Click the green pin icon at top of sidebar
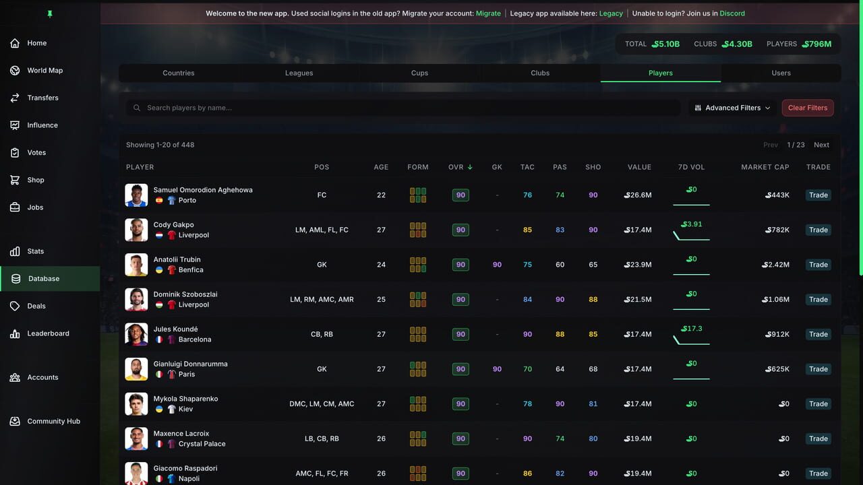 pos(49,13)
